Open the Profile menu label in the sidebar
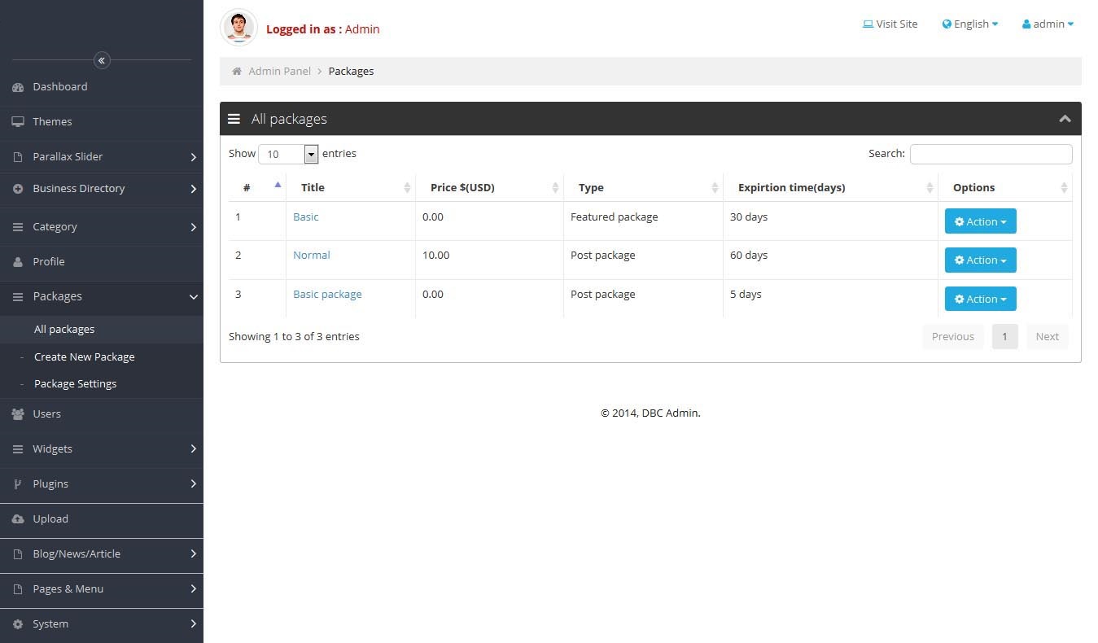 pyautogui.click(x=49, y=262)
